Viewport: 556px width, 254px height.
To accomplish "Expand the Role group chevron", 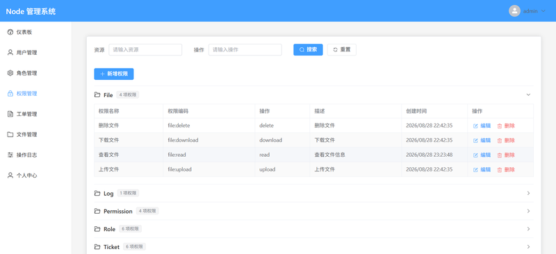I will click(x=528, y=229).
